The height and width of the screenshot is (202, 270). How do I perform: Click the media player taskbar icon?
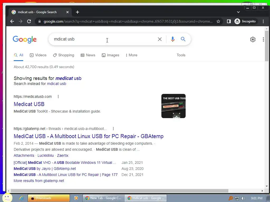coord(76,198)
